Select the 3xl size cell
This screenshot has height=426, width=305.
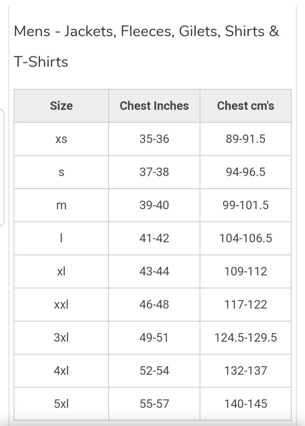point(61,338)
